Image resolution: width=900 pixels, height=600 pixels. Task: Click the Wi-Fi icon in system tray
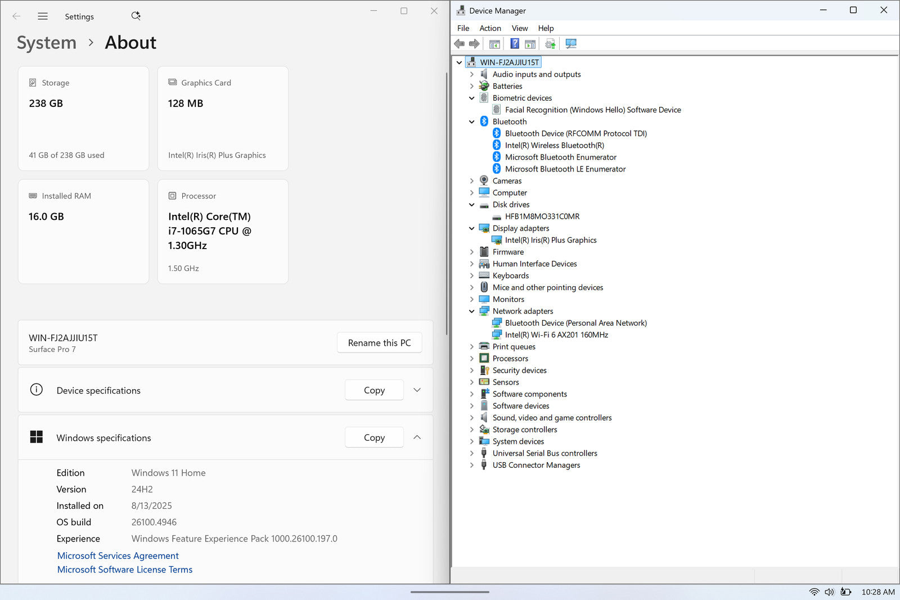pos(814,592)
